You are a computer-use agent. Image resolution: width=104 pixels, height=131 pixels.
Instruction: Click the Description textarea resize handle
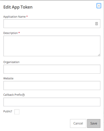coord(99,55)
